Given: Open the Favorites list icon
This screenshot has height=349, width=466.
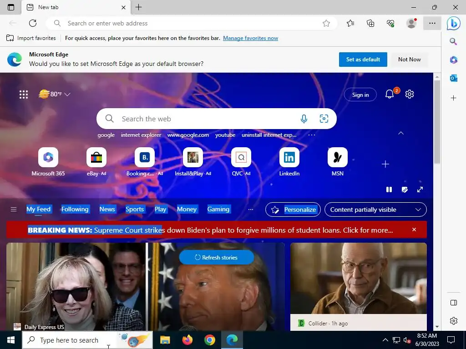Looking at the screenshot, I should (x=350, y=23).
